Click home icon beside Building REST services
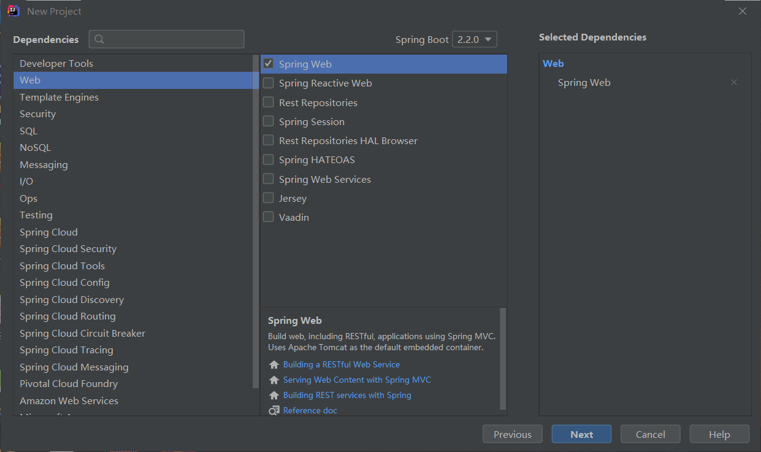The height and width of the screenshot is (452, 761). click(274, 396)
